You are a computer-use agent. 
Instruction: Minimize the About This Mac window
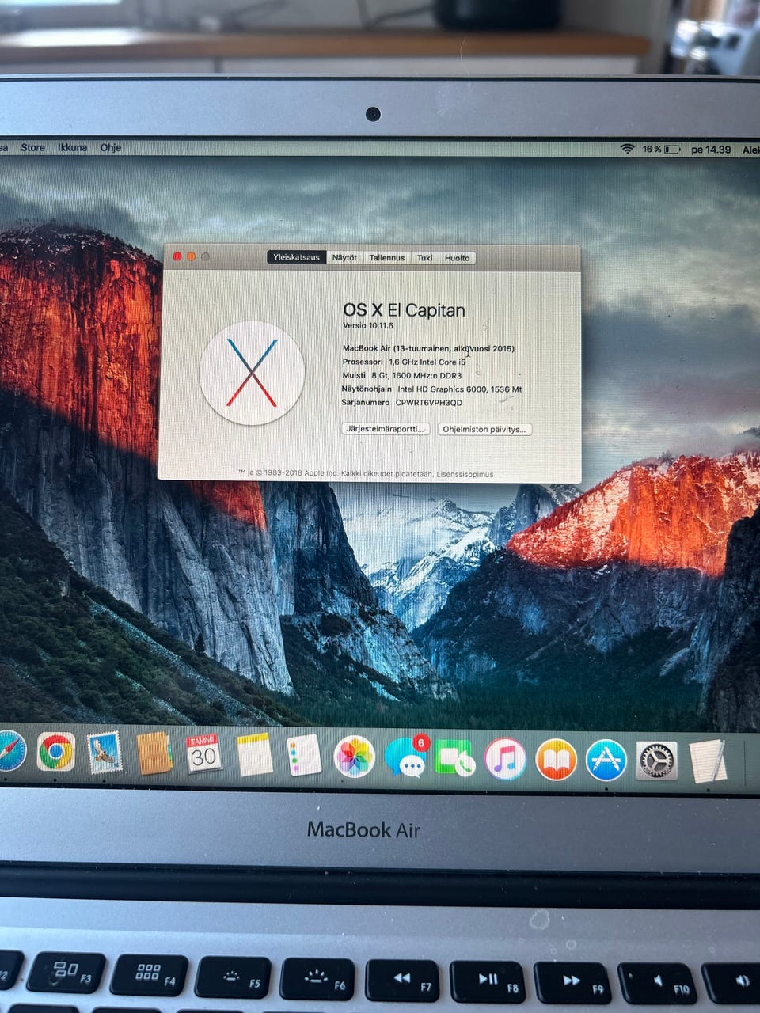192,256
